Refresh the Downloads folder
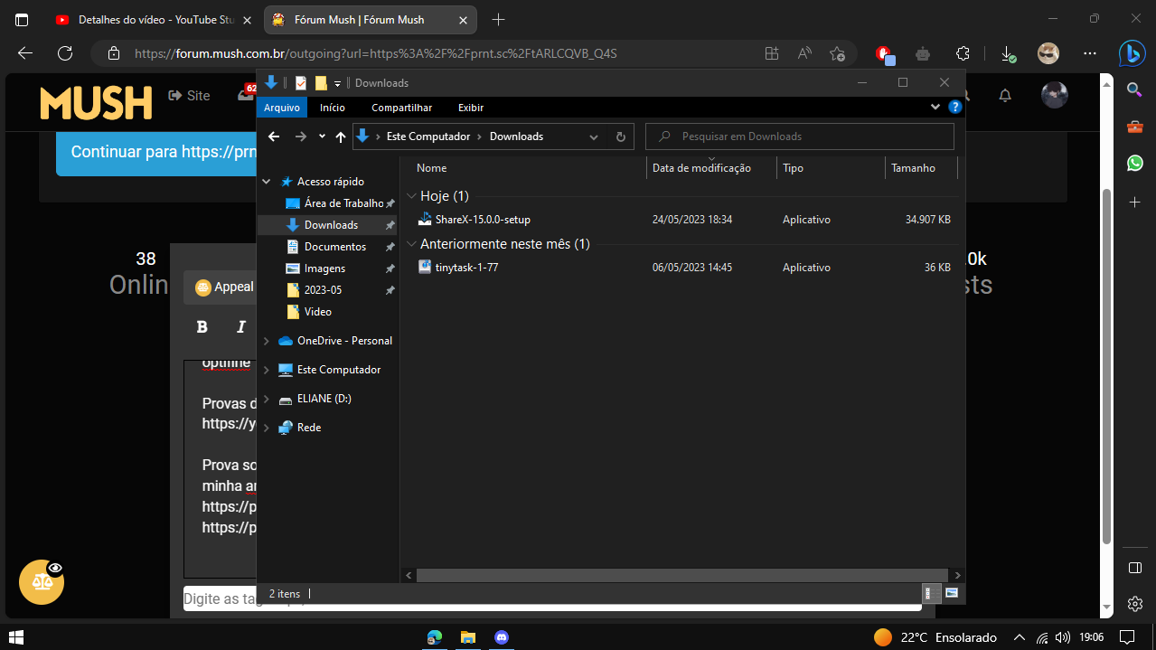1156x650 pixels. pyautogui.click(x=620, y=137)
